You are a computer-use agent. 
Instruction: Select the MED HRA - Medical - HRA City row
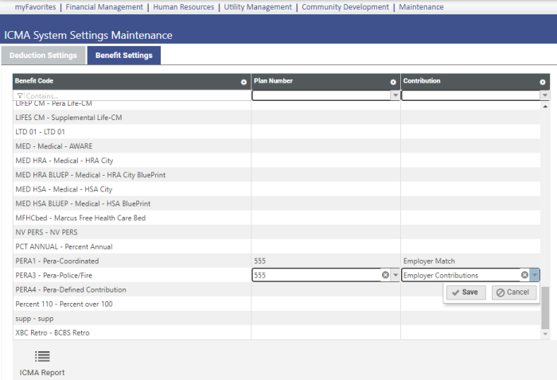coord(276,161)
